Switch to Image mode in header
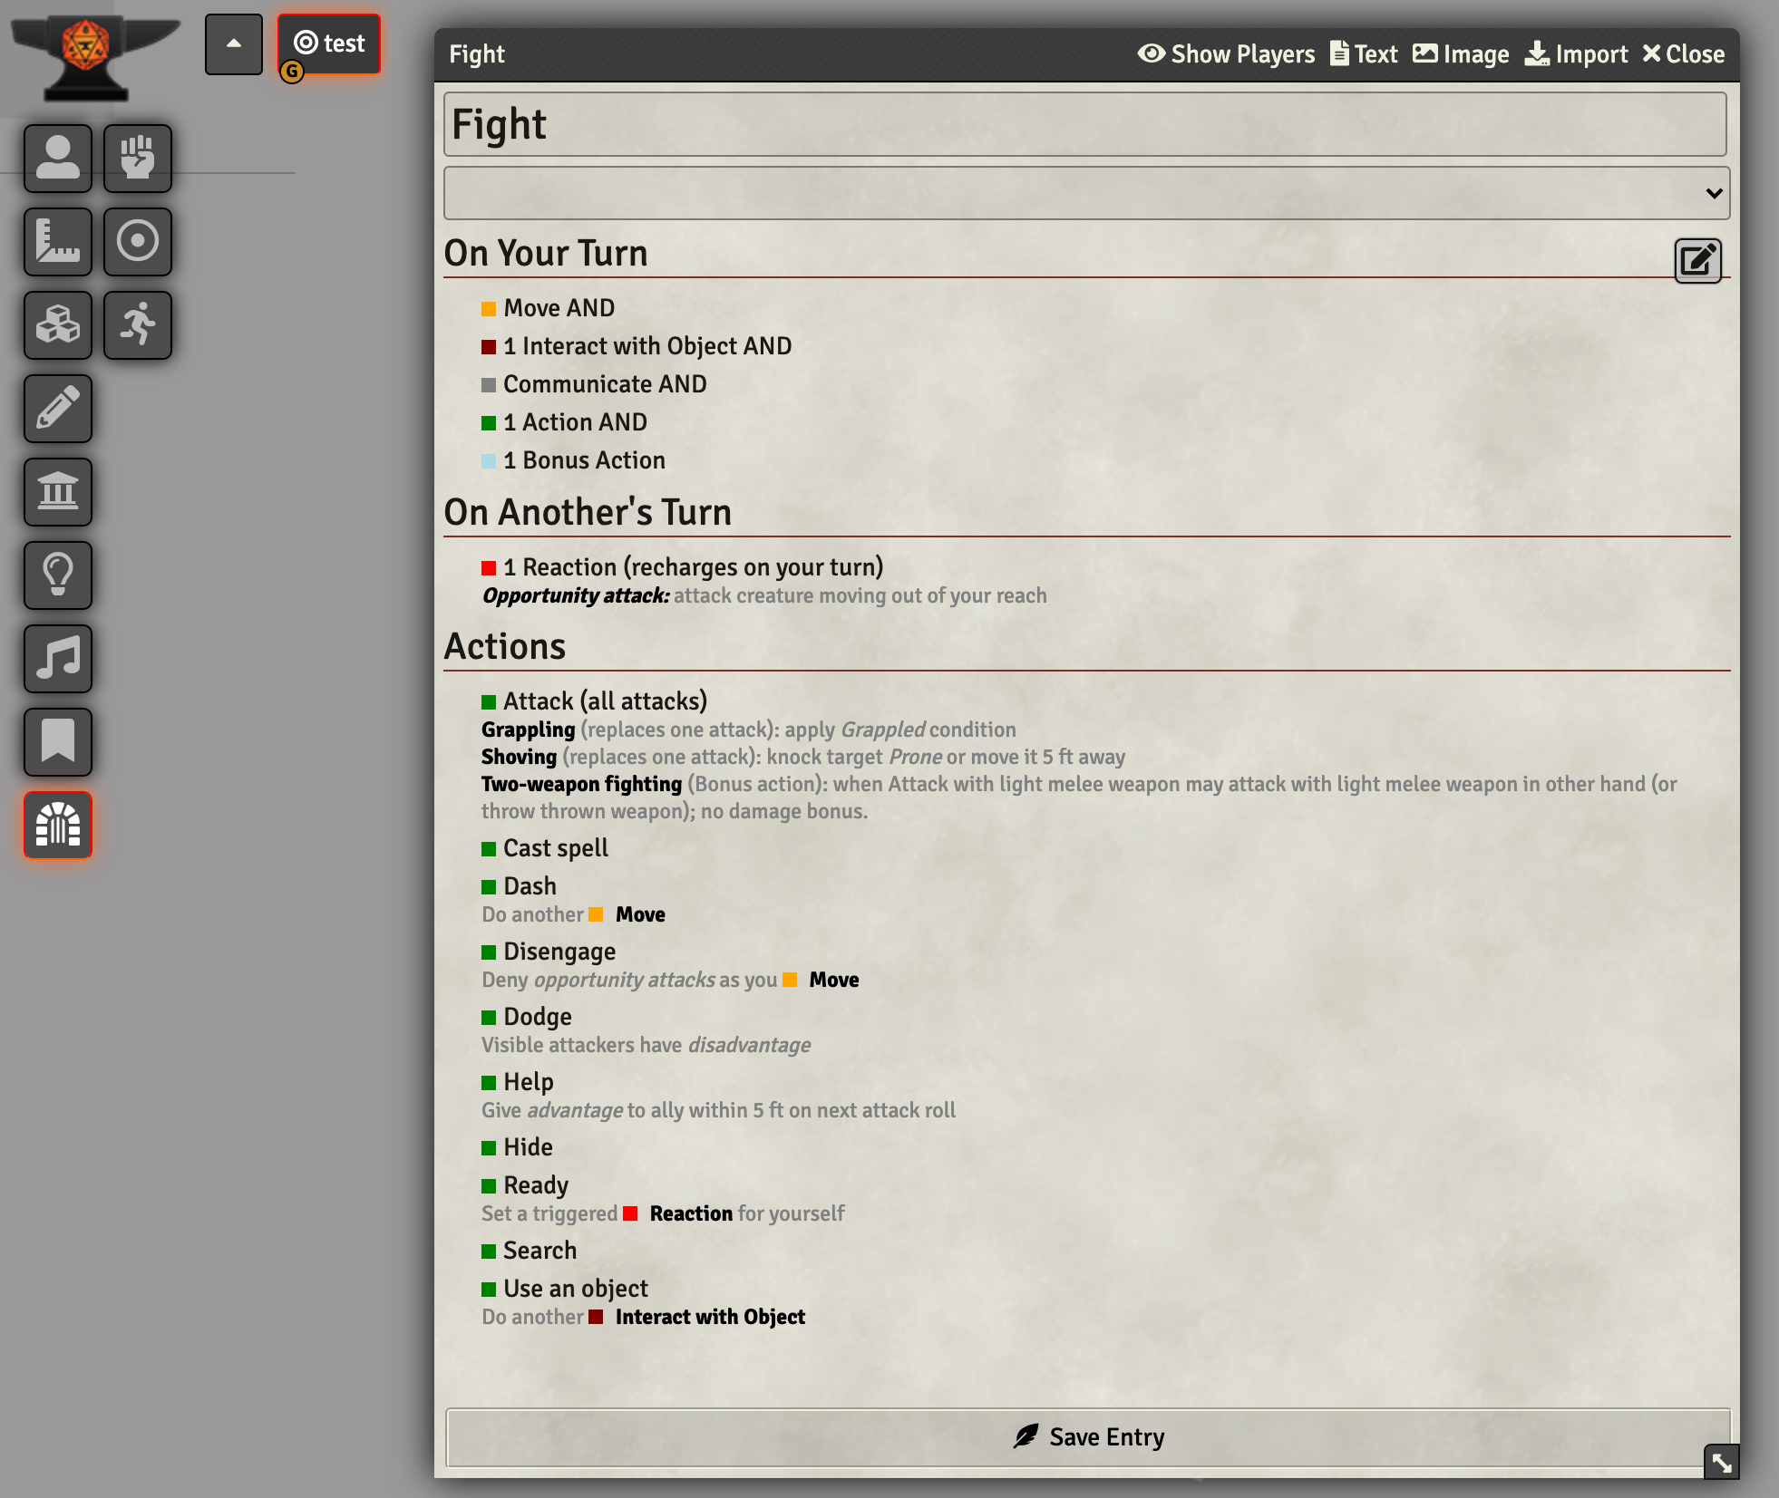 point(1461,54)
